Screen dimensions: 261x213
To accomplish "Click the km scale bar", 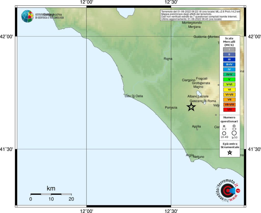I will (51, 194).
